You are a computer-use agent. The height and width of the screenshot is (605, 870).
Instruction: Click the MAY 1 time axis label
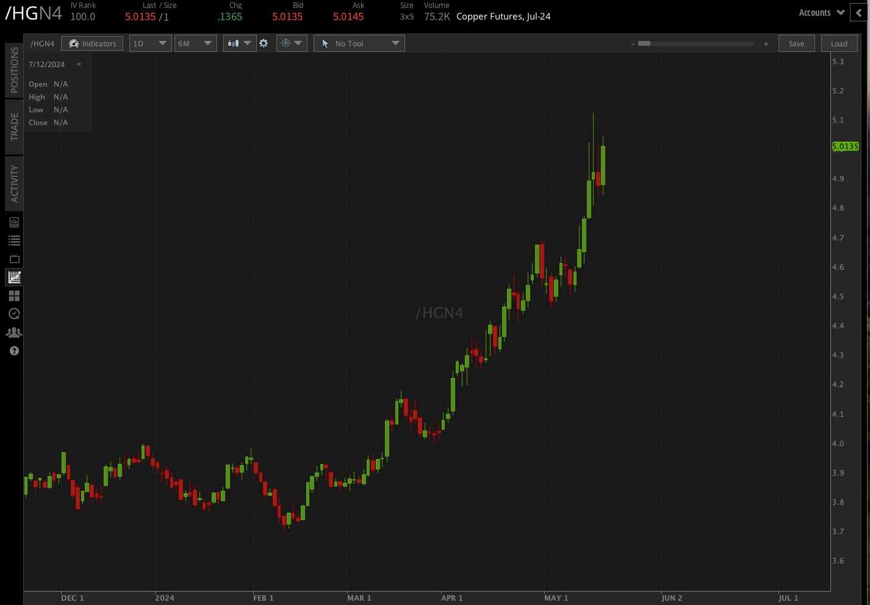(556, 598)
